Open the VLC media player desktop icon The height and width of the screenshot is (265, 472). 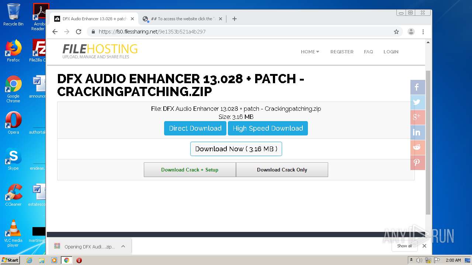point(13,233)
